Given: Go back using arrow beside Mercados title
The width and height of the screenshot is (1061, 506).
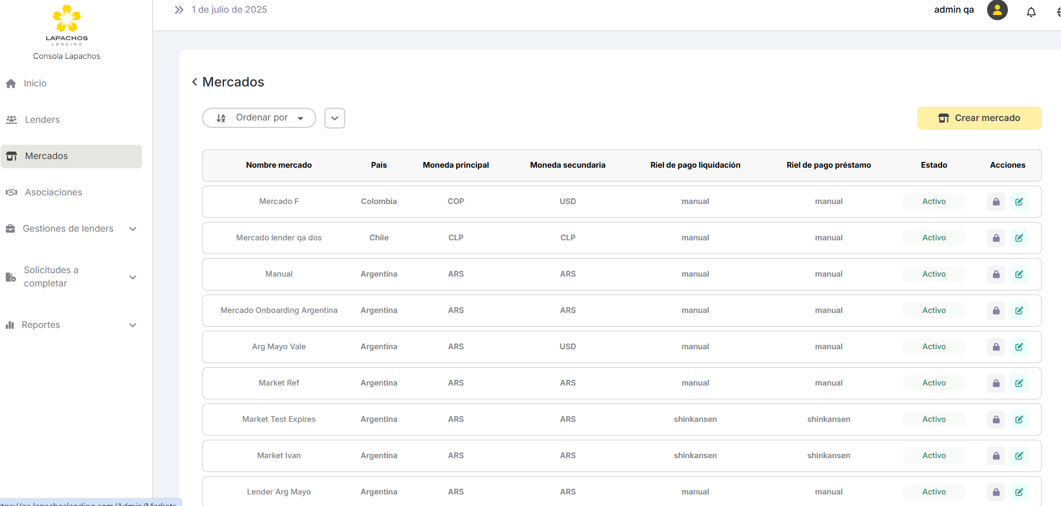Looking at the screenshot, I should pos(195,82).
